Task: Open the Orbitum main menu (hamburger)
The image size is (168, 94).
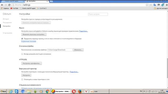Action: click(x=167, y=5)
